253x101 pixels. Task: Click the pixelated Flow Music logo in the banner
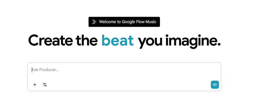click(94, 22)
